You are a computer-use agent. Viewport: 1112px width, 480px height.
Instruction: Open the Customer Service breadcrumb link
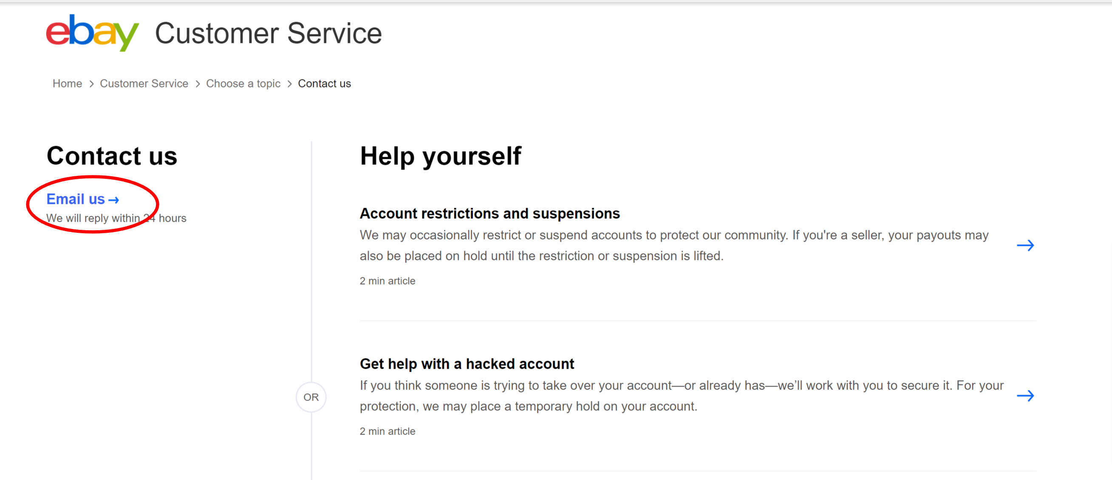(x=144, y=83)
